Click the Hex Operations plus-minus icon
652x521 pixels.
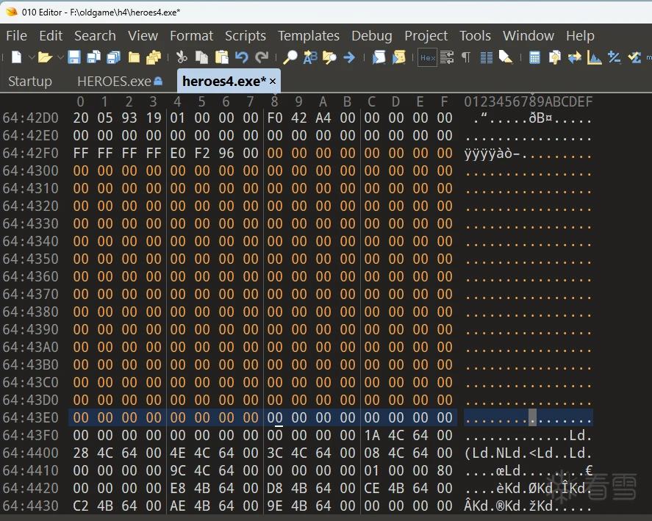(x=615, y=57)
